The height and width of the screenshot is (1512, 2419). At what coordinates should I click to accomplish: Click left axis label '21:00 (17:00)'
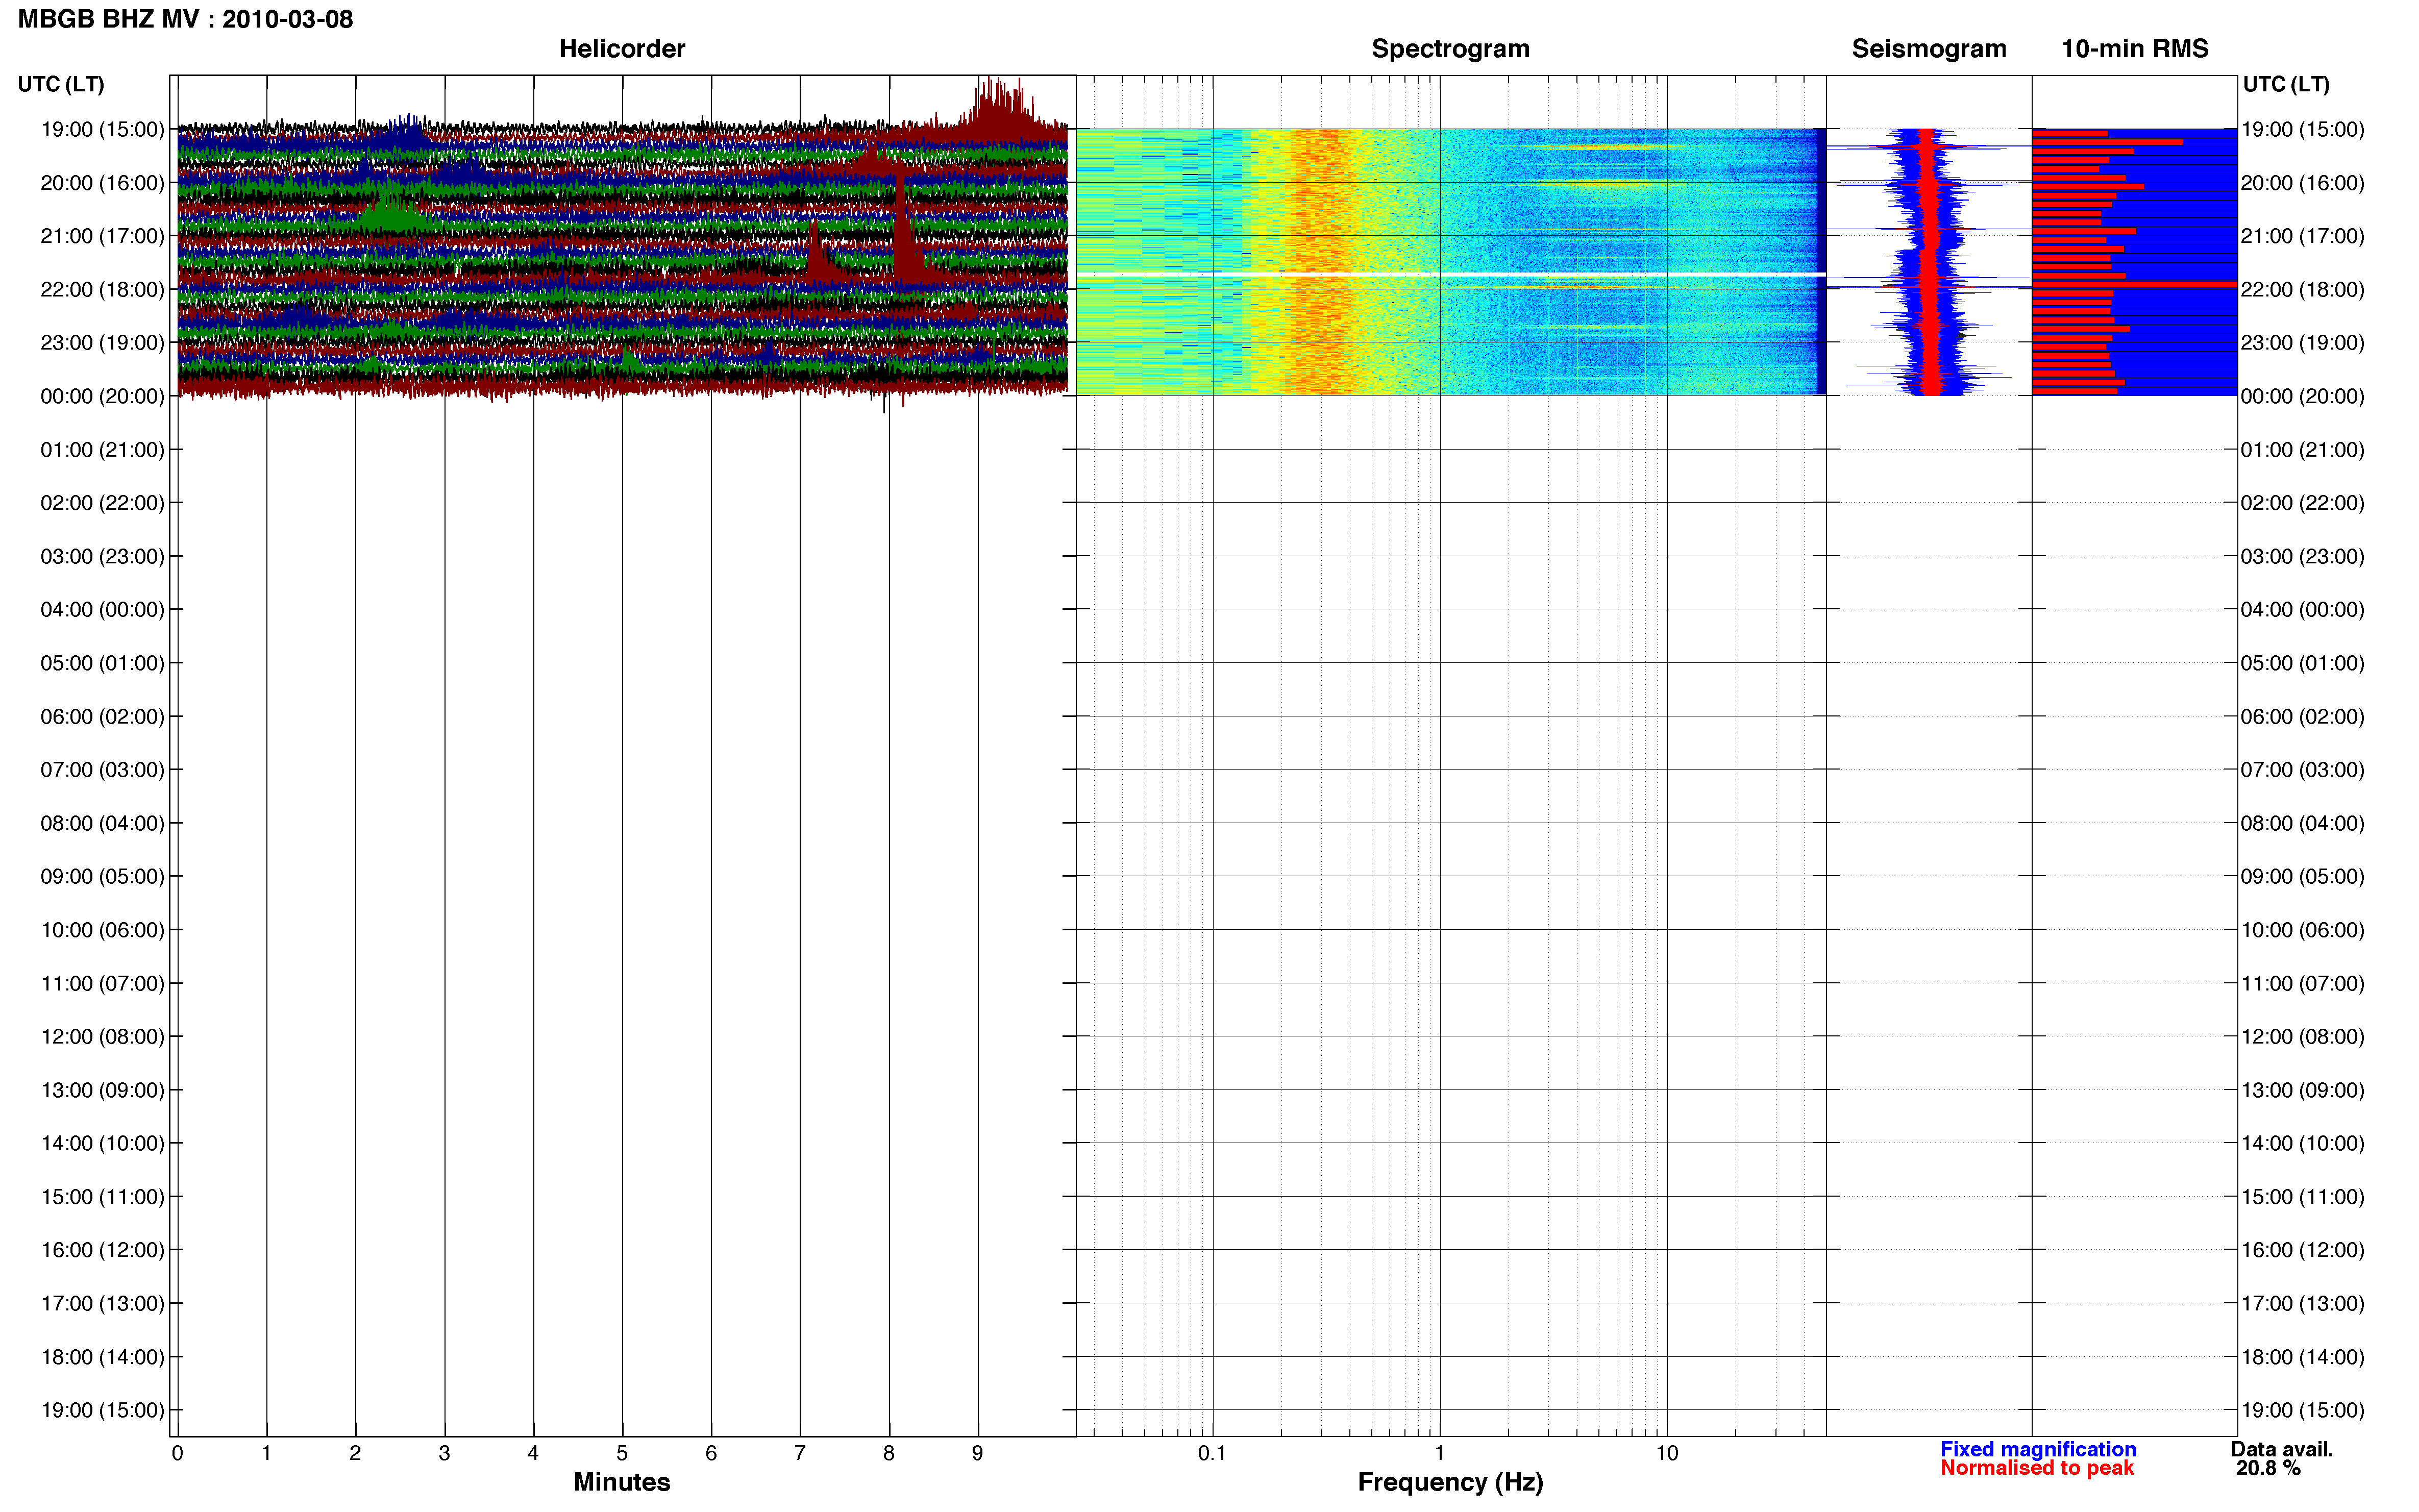(102, 236)
